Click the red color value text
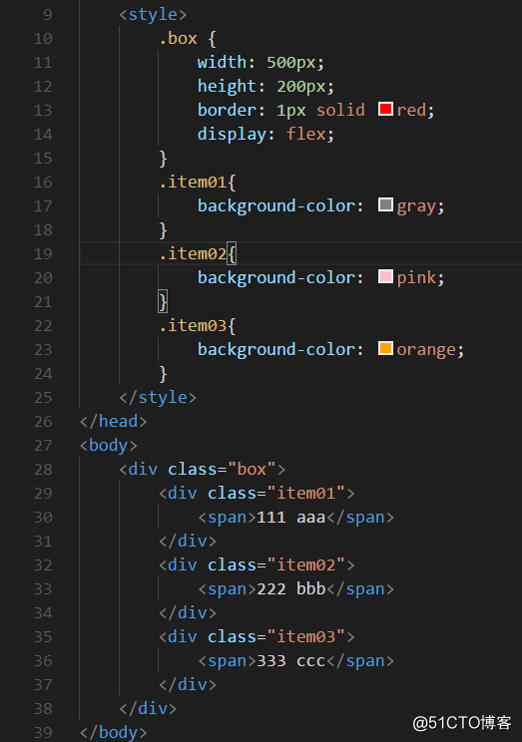The width and height of the screenshot is (522, 742). click(411, 111)
